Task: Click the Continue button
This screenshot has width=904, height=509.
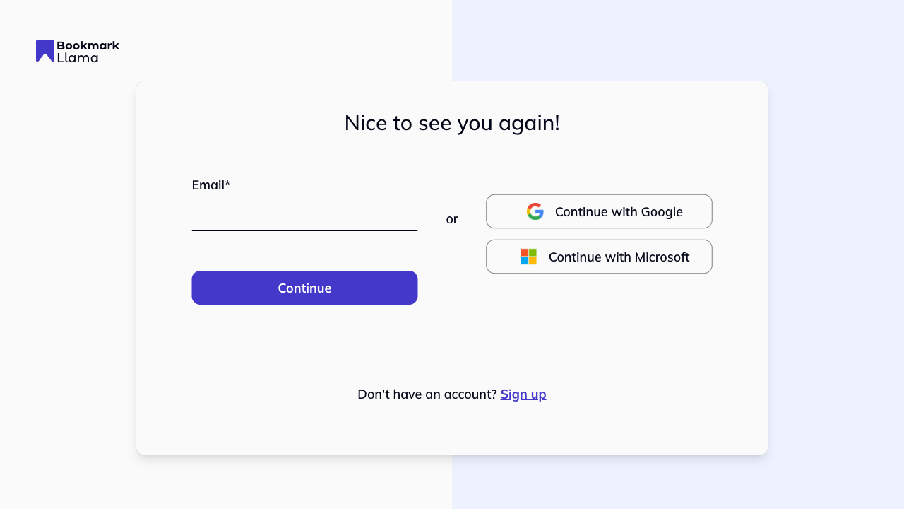Action: [304, 288]
